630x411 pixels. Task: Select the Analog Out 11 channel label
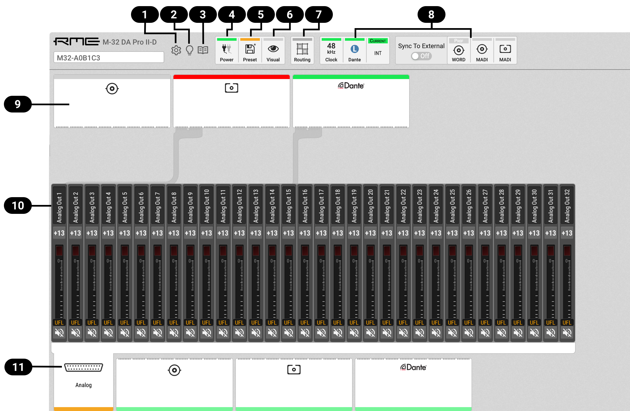[x=223, y=205]
